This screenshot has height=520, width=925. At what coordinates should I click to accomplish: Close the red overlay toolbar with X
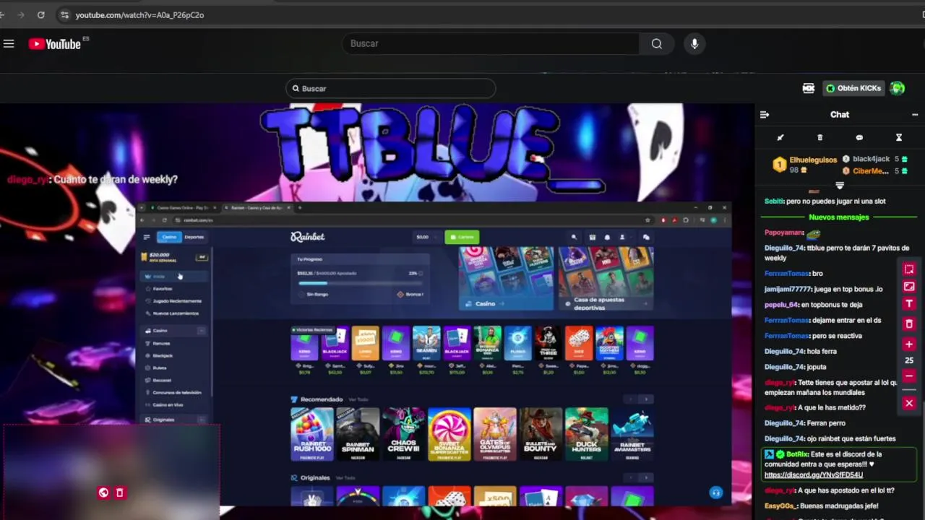(x=909, y=403)
